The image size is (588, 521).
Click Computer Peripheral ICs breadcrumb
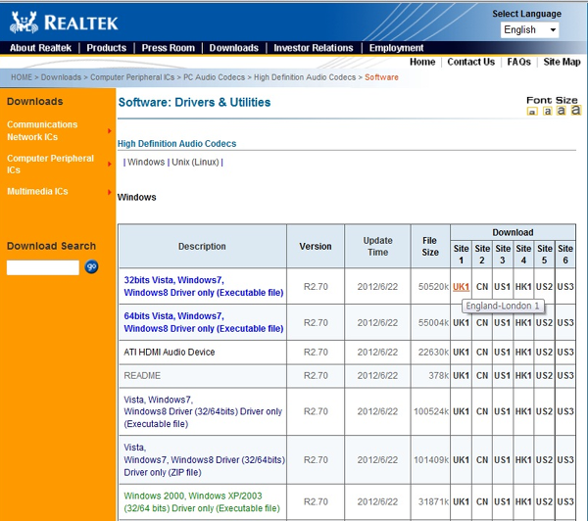click(x=132, y=77)
